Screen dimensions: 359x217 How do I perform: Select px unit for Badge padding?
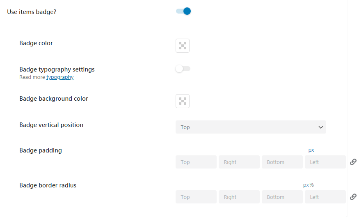click(311, 150)
